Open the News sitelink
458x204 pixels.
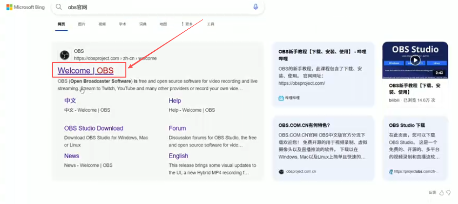point(72,156)
